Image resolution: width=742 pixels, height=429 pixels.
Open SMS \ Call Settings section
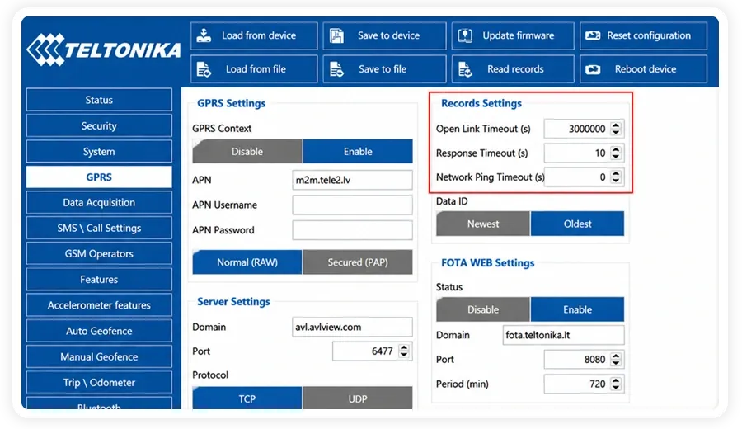[99, 229]
